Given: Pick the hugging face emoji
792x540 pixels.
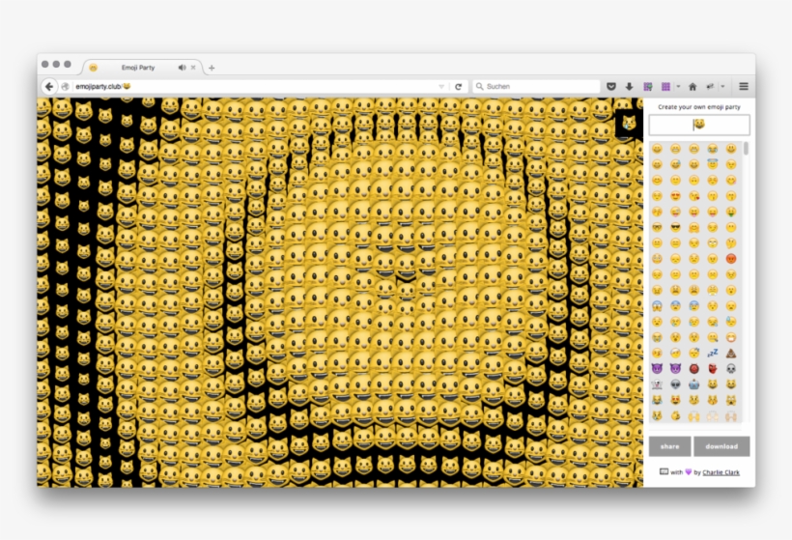Looking at the screenshot, I should tap(694, 227).
